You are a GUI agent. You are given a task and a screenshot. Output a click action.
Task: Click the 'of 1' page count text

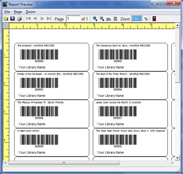click(x=85, y=19)
